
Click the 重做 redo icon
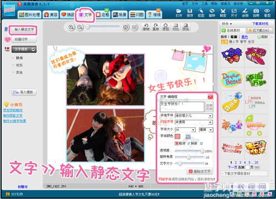click(x=156, y=27)
